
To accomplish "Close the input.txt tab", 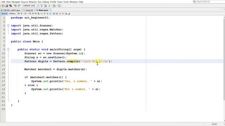I will (35, 10).
